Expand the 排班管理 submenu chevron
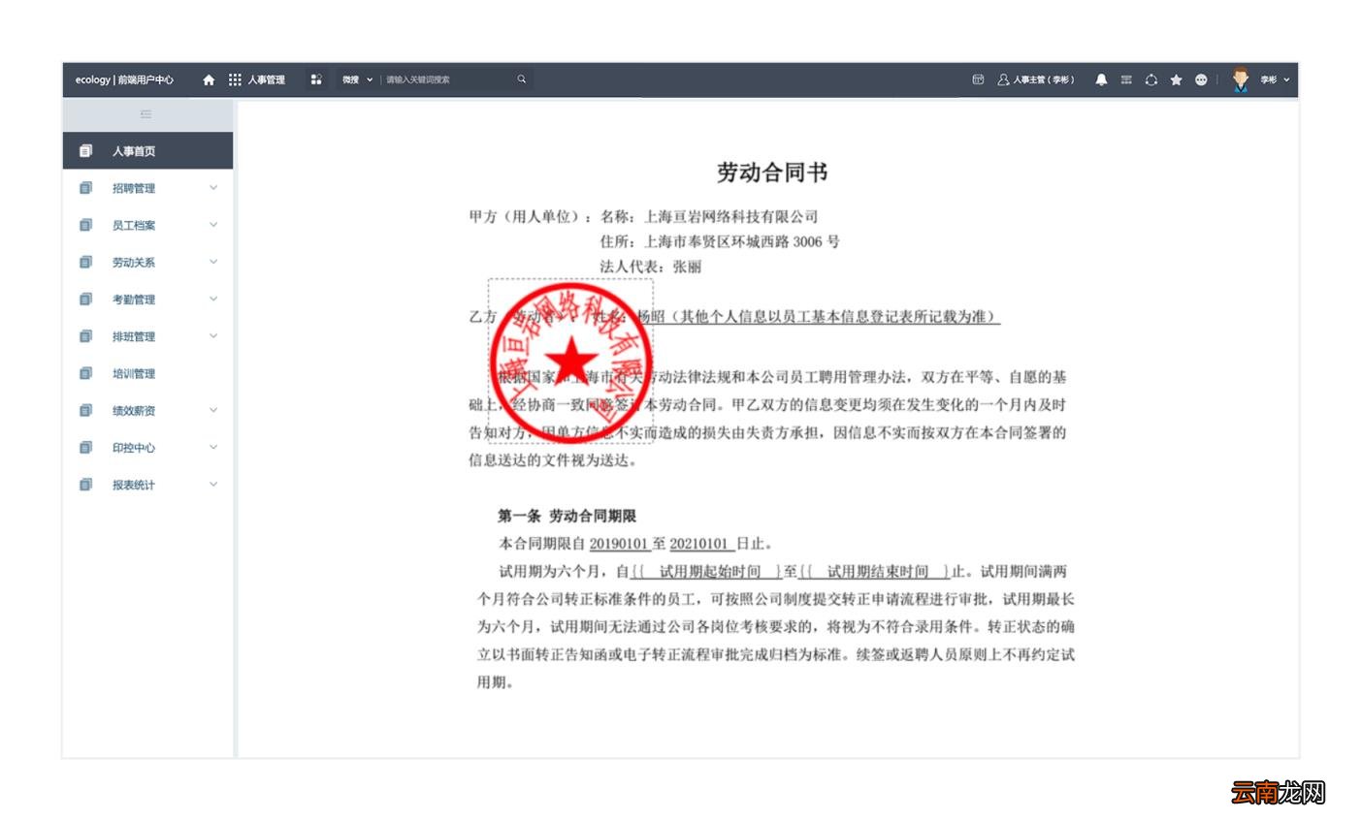This screenshot has width=1361, height=820. (213, 336)
